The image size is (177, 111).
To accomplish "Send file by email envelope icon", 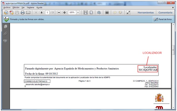I will (x=28, y=12).
